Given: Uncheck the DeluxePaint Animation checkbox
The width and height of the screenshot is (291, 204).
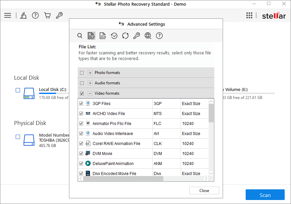Looking at the screenshot, I should tap(81, 164).
